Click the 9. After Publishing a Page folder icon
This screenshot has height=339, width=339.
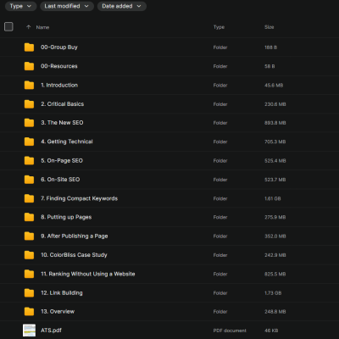tap(29, 236)
